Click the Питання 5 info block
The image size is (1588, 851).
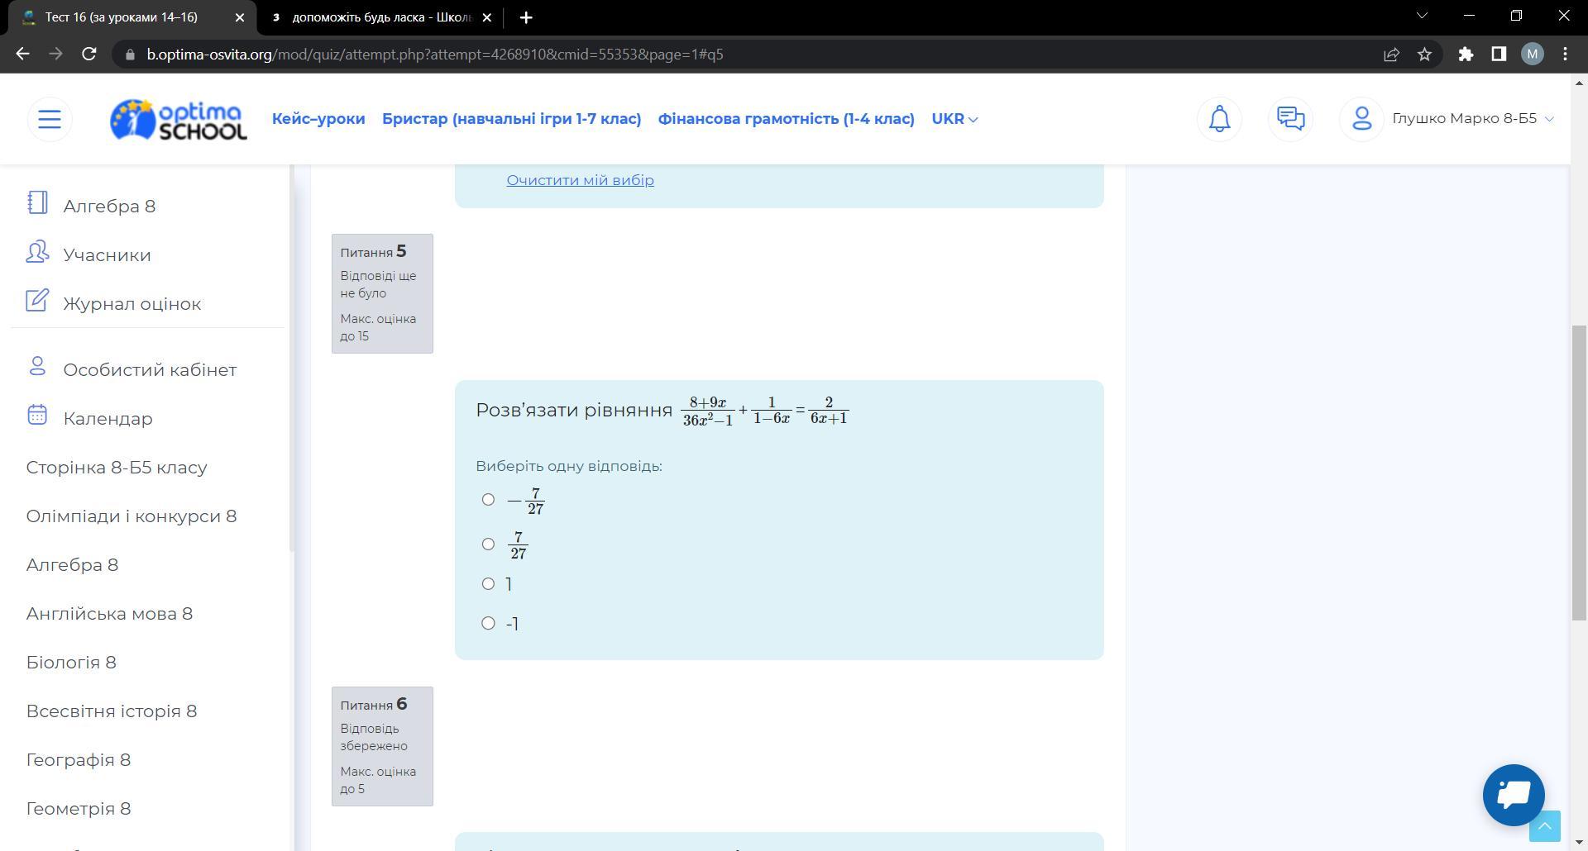tap(382, 293)
